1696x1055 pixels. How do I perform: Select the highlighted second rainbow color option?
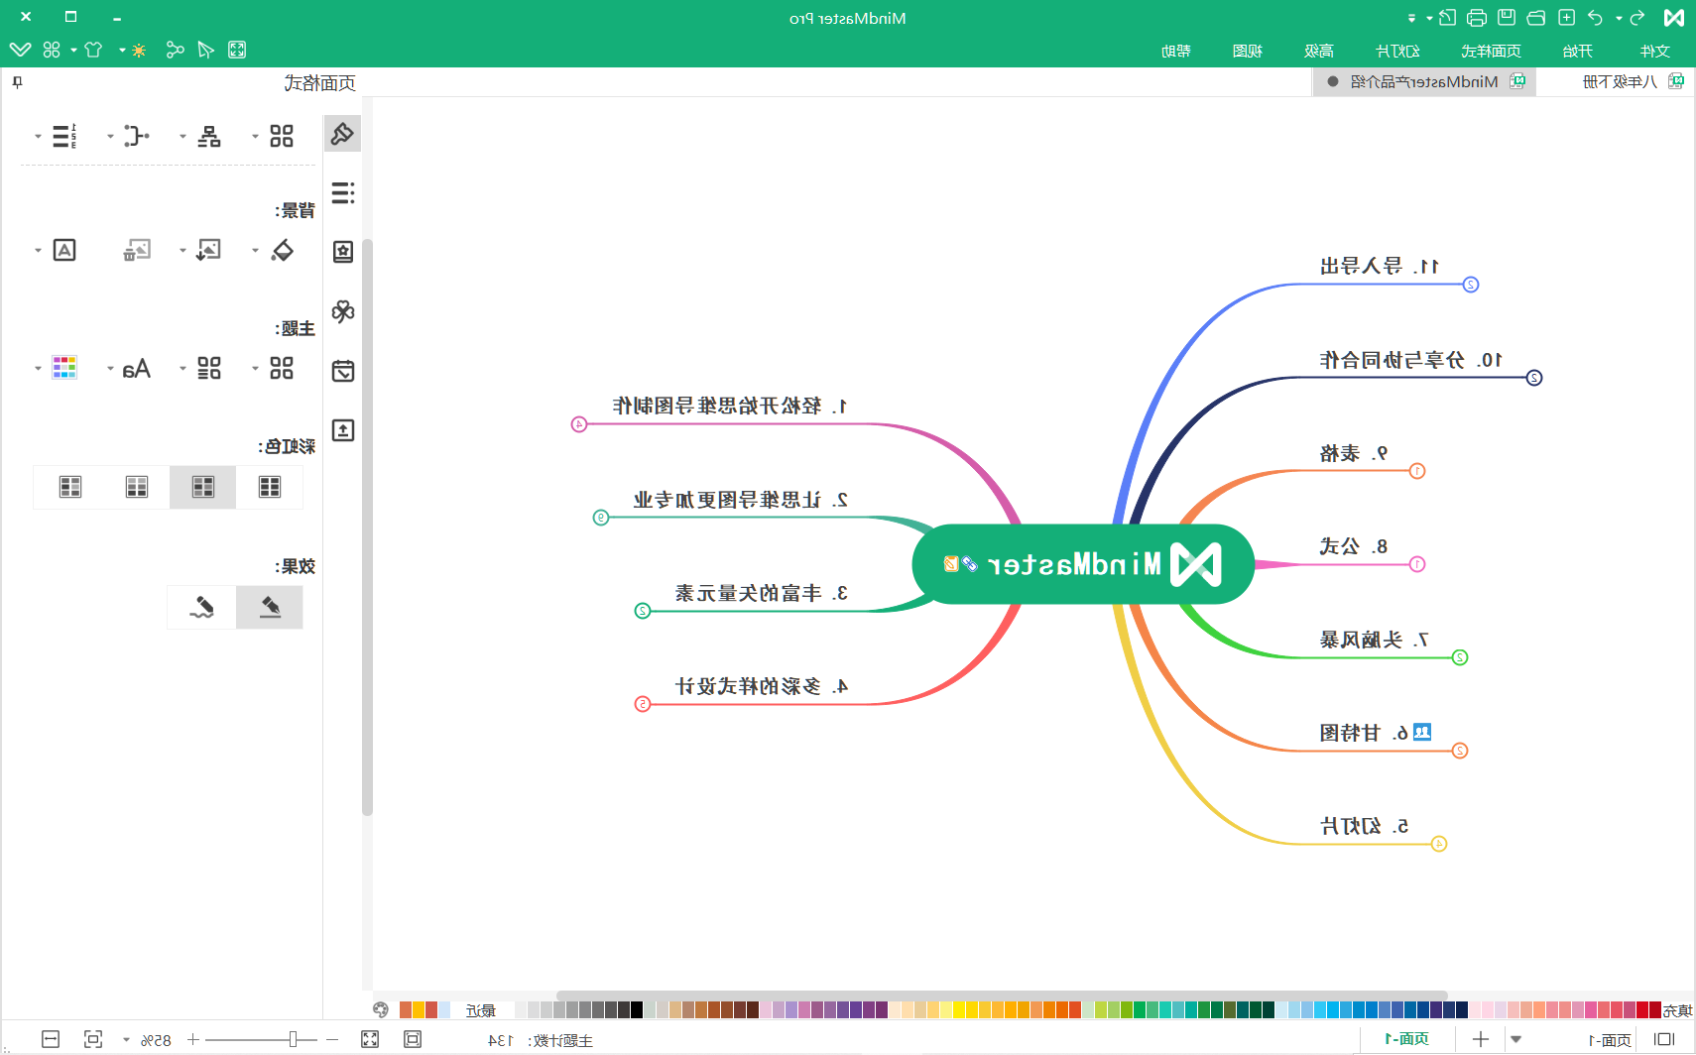coord(203,487)
